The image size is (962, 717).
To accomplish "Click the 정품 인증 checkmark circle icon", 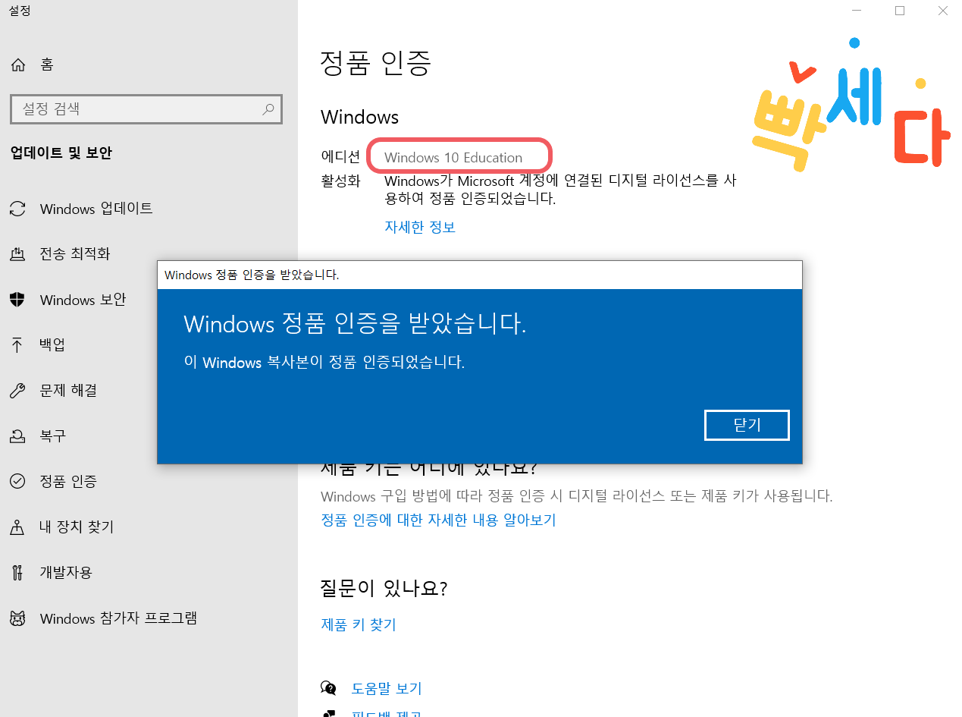I will (17, 482).
